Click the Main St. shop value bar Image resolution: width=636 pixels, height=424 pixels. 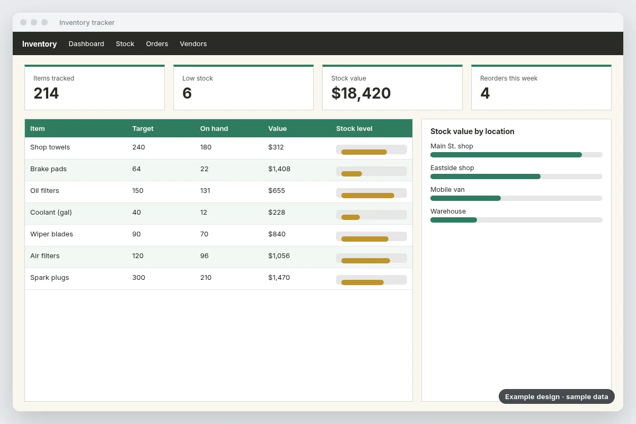(516, 155)
